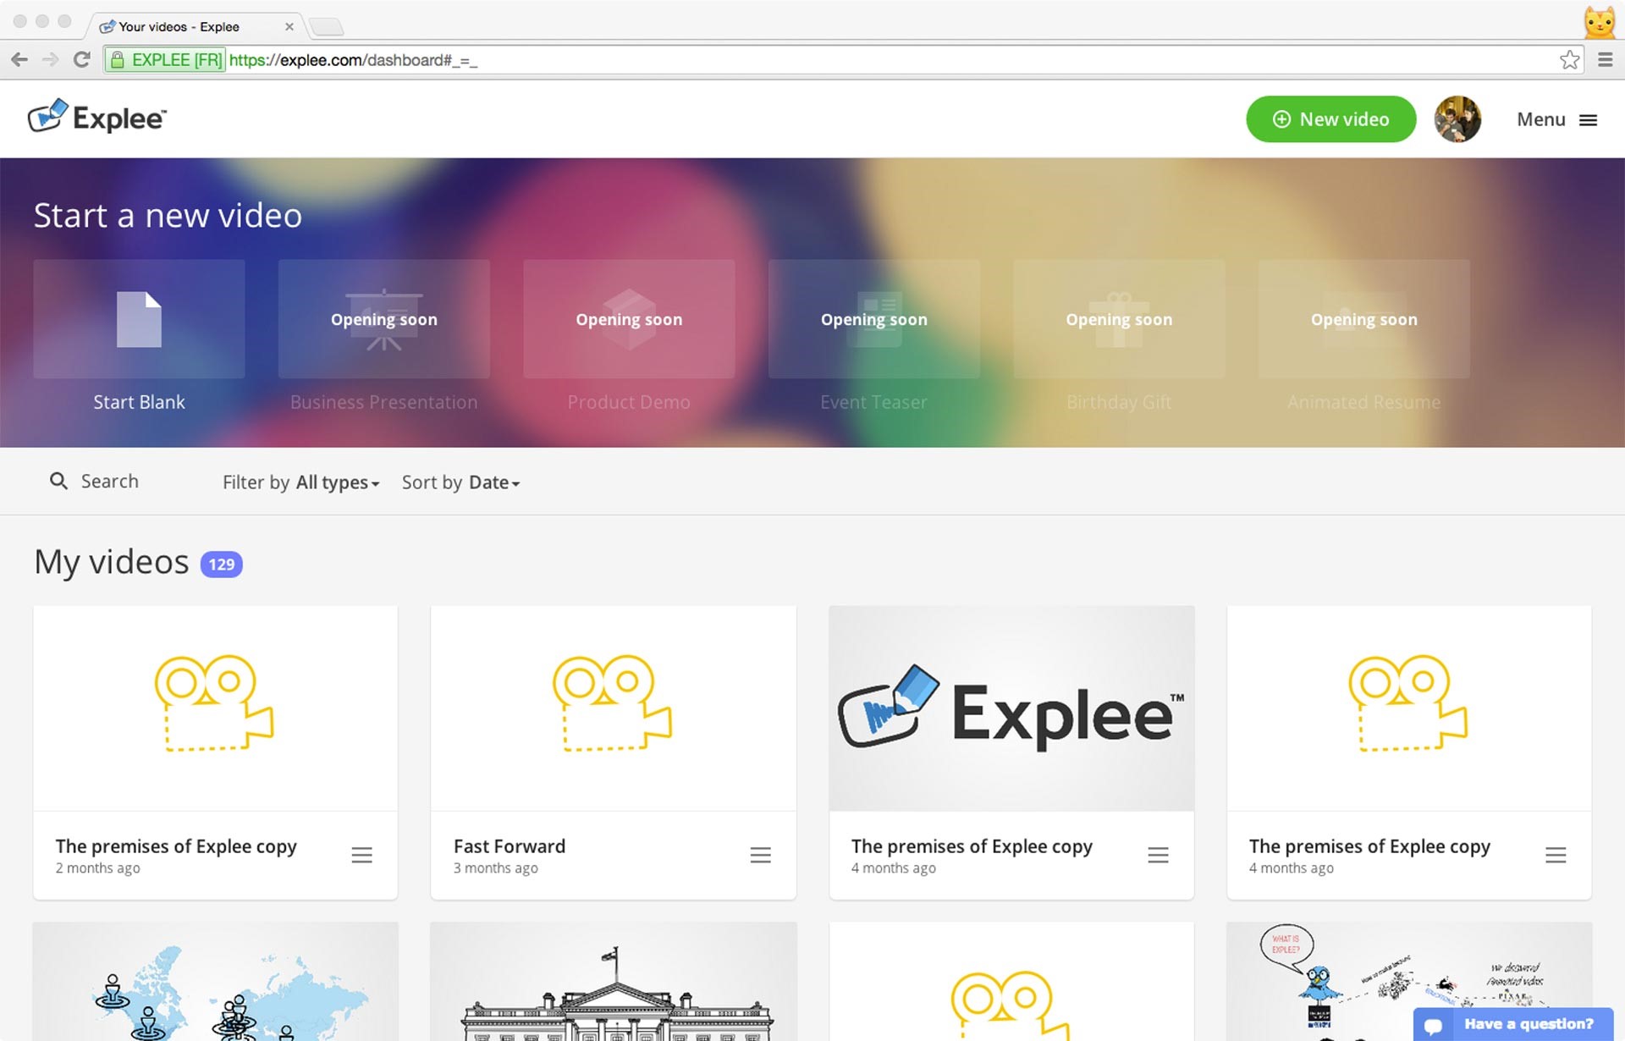Click the Explee pencil logo
The width and height of the screenshot is (1625, 1041).
coord(50,114)
